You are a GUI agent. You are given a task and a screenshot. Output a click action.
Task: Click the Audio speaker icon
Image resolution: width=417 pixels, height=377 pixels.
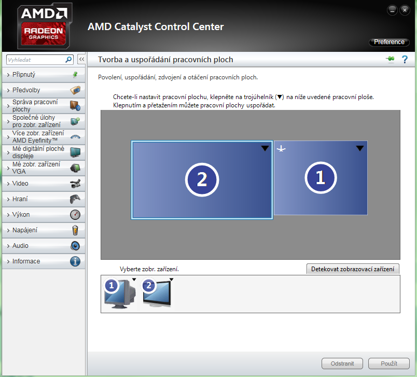click(x=75, y=246)
